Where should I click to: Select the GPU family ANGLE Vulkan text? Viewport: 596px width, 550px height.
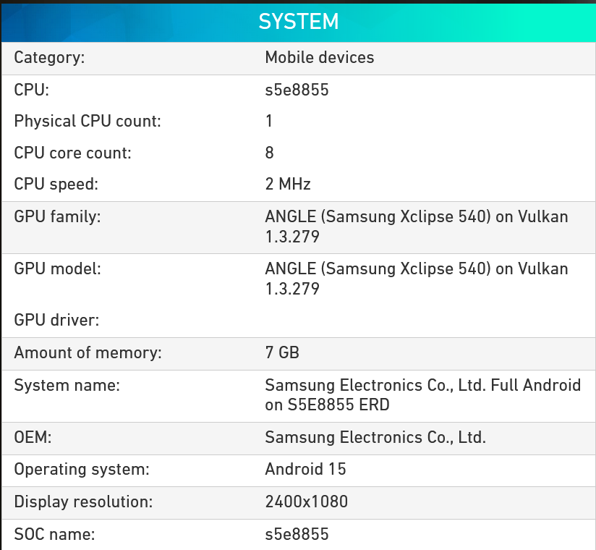pyautogui.click(x=417, y=227)
